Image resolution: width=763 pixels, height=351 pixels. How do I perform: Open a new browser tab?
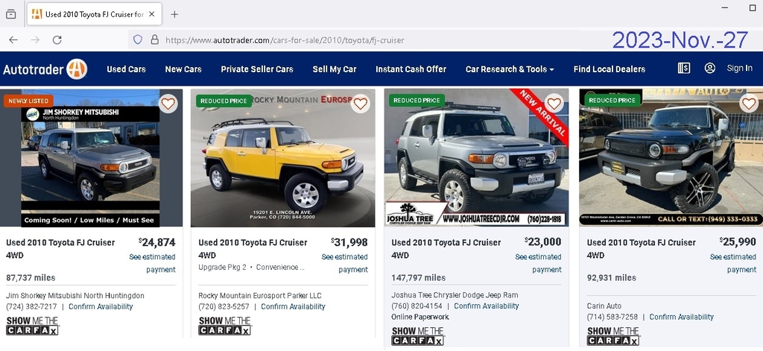[x=174, y=14]
